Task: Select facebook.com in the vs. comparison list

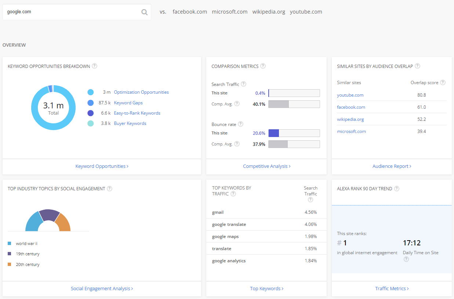Action: click(x=190, y=12)
